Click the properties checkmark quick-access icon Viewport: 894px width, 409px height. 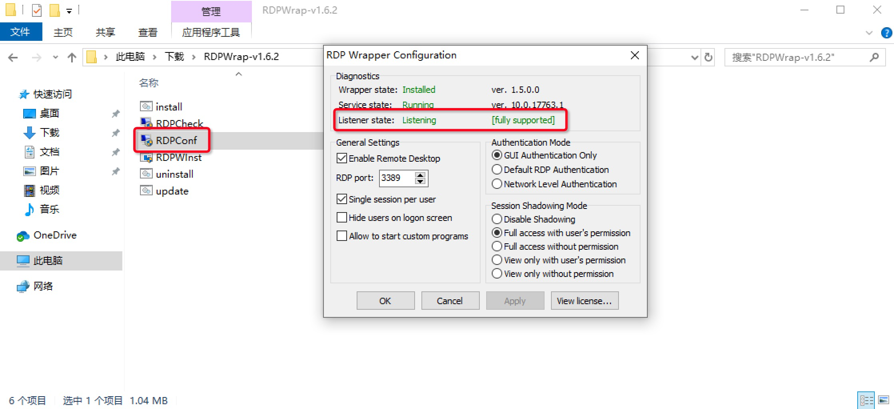click(x=36, y=10)
